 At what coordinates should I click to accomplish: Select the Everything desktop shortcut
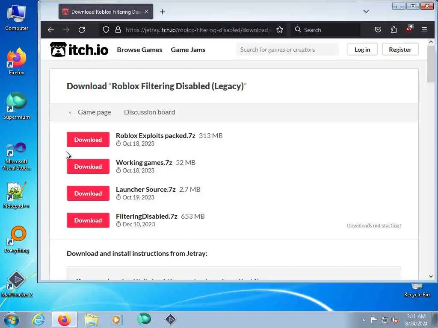[x=17, y=240]
